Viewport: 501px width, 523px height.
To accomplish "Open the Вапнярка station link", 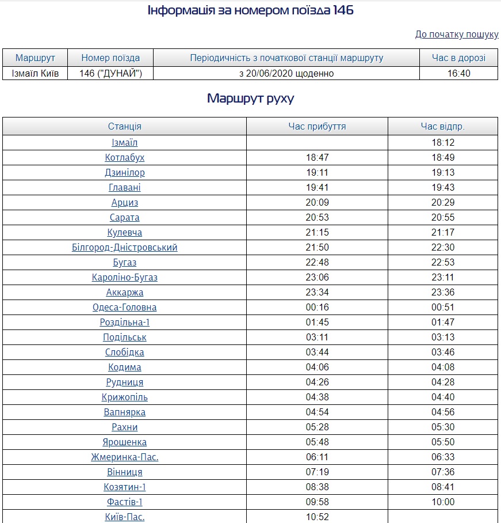I will click(x=125, y=412).
